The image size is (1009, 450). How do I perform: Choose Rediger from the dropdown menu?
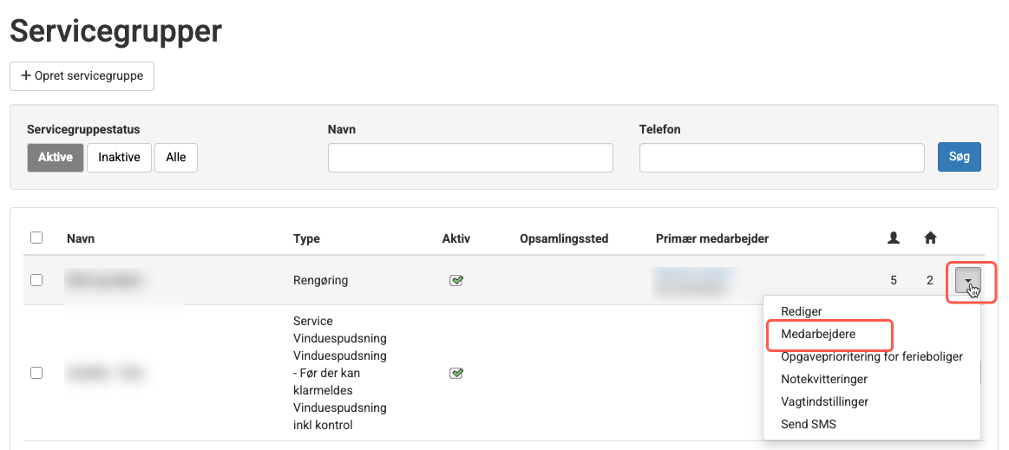click(x=801, y=311)
